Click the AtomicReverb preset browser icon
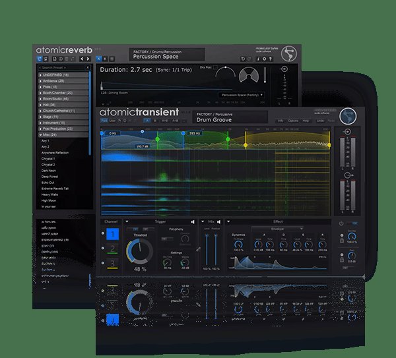Screen dimensions: 396x358 click(x=40, y=59)
